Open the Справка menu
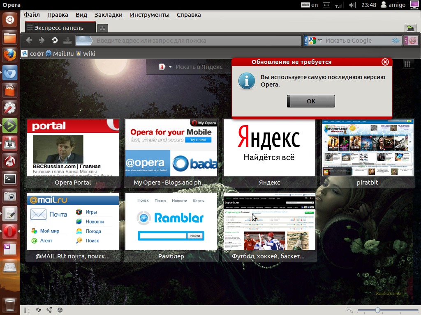421x315 pixels. click(x=189, y=15)
